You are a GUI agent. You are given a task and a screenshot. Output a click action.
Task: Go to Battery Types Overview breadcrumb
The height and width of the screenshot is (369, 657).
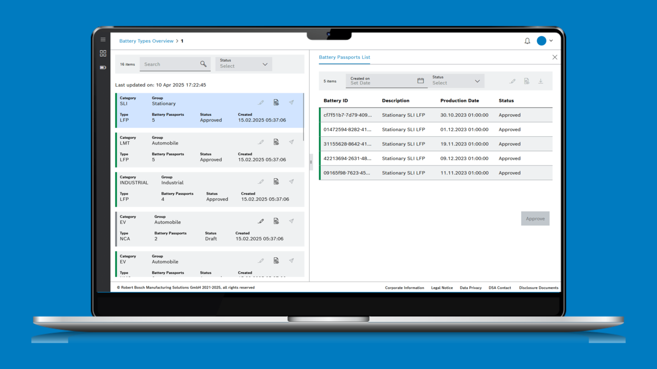146,41
